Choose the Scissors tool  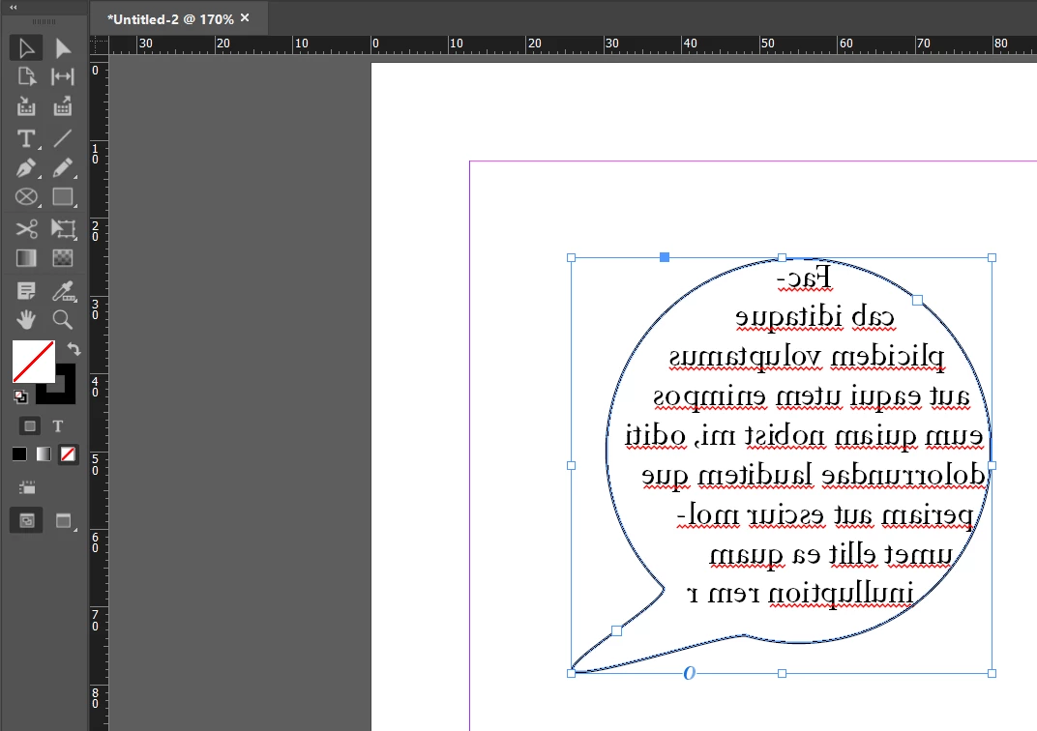[26, 229]
